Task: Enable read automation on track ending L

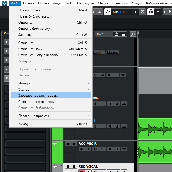Action: pyautogui.click(x=110, y=126)
